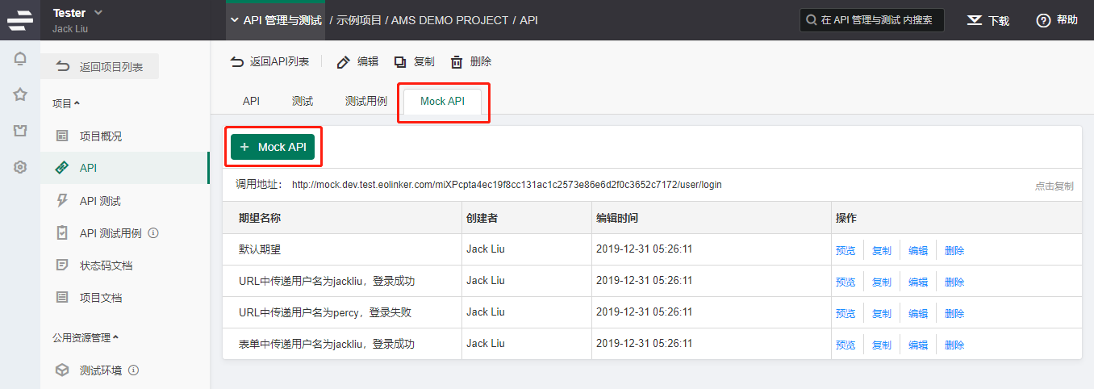
Task: Click 预览 for the 默认期望 row
Action: click(846, 250)
